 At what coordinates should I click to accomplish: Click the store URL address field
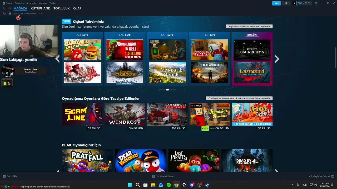point(27,13)
